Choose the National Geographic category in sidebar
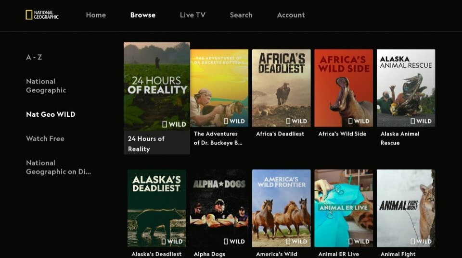Screen dimensions: 462x258 (46, 86)
